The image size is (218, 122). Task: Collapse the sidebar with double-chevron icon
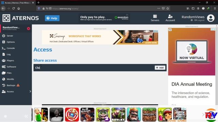pos(26,116)
